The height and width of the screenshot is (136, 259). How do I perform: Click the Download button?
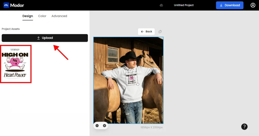coord(230,5)
